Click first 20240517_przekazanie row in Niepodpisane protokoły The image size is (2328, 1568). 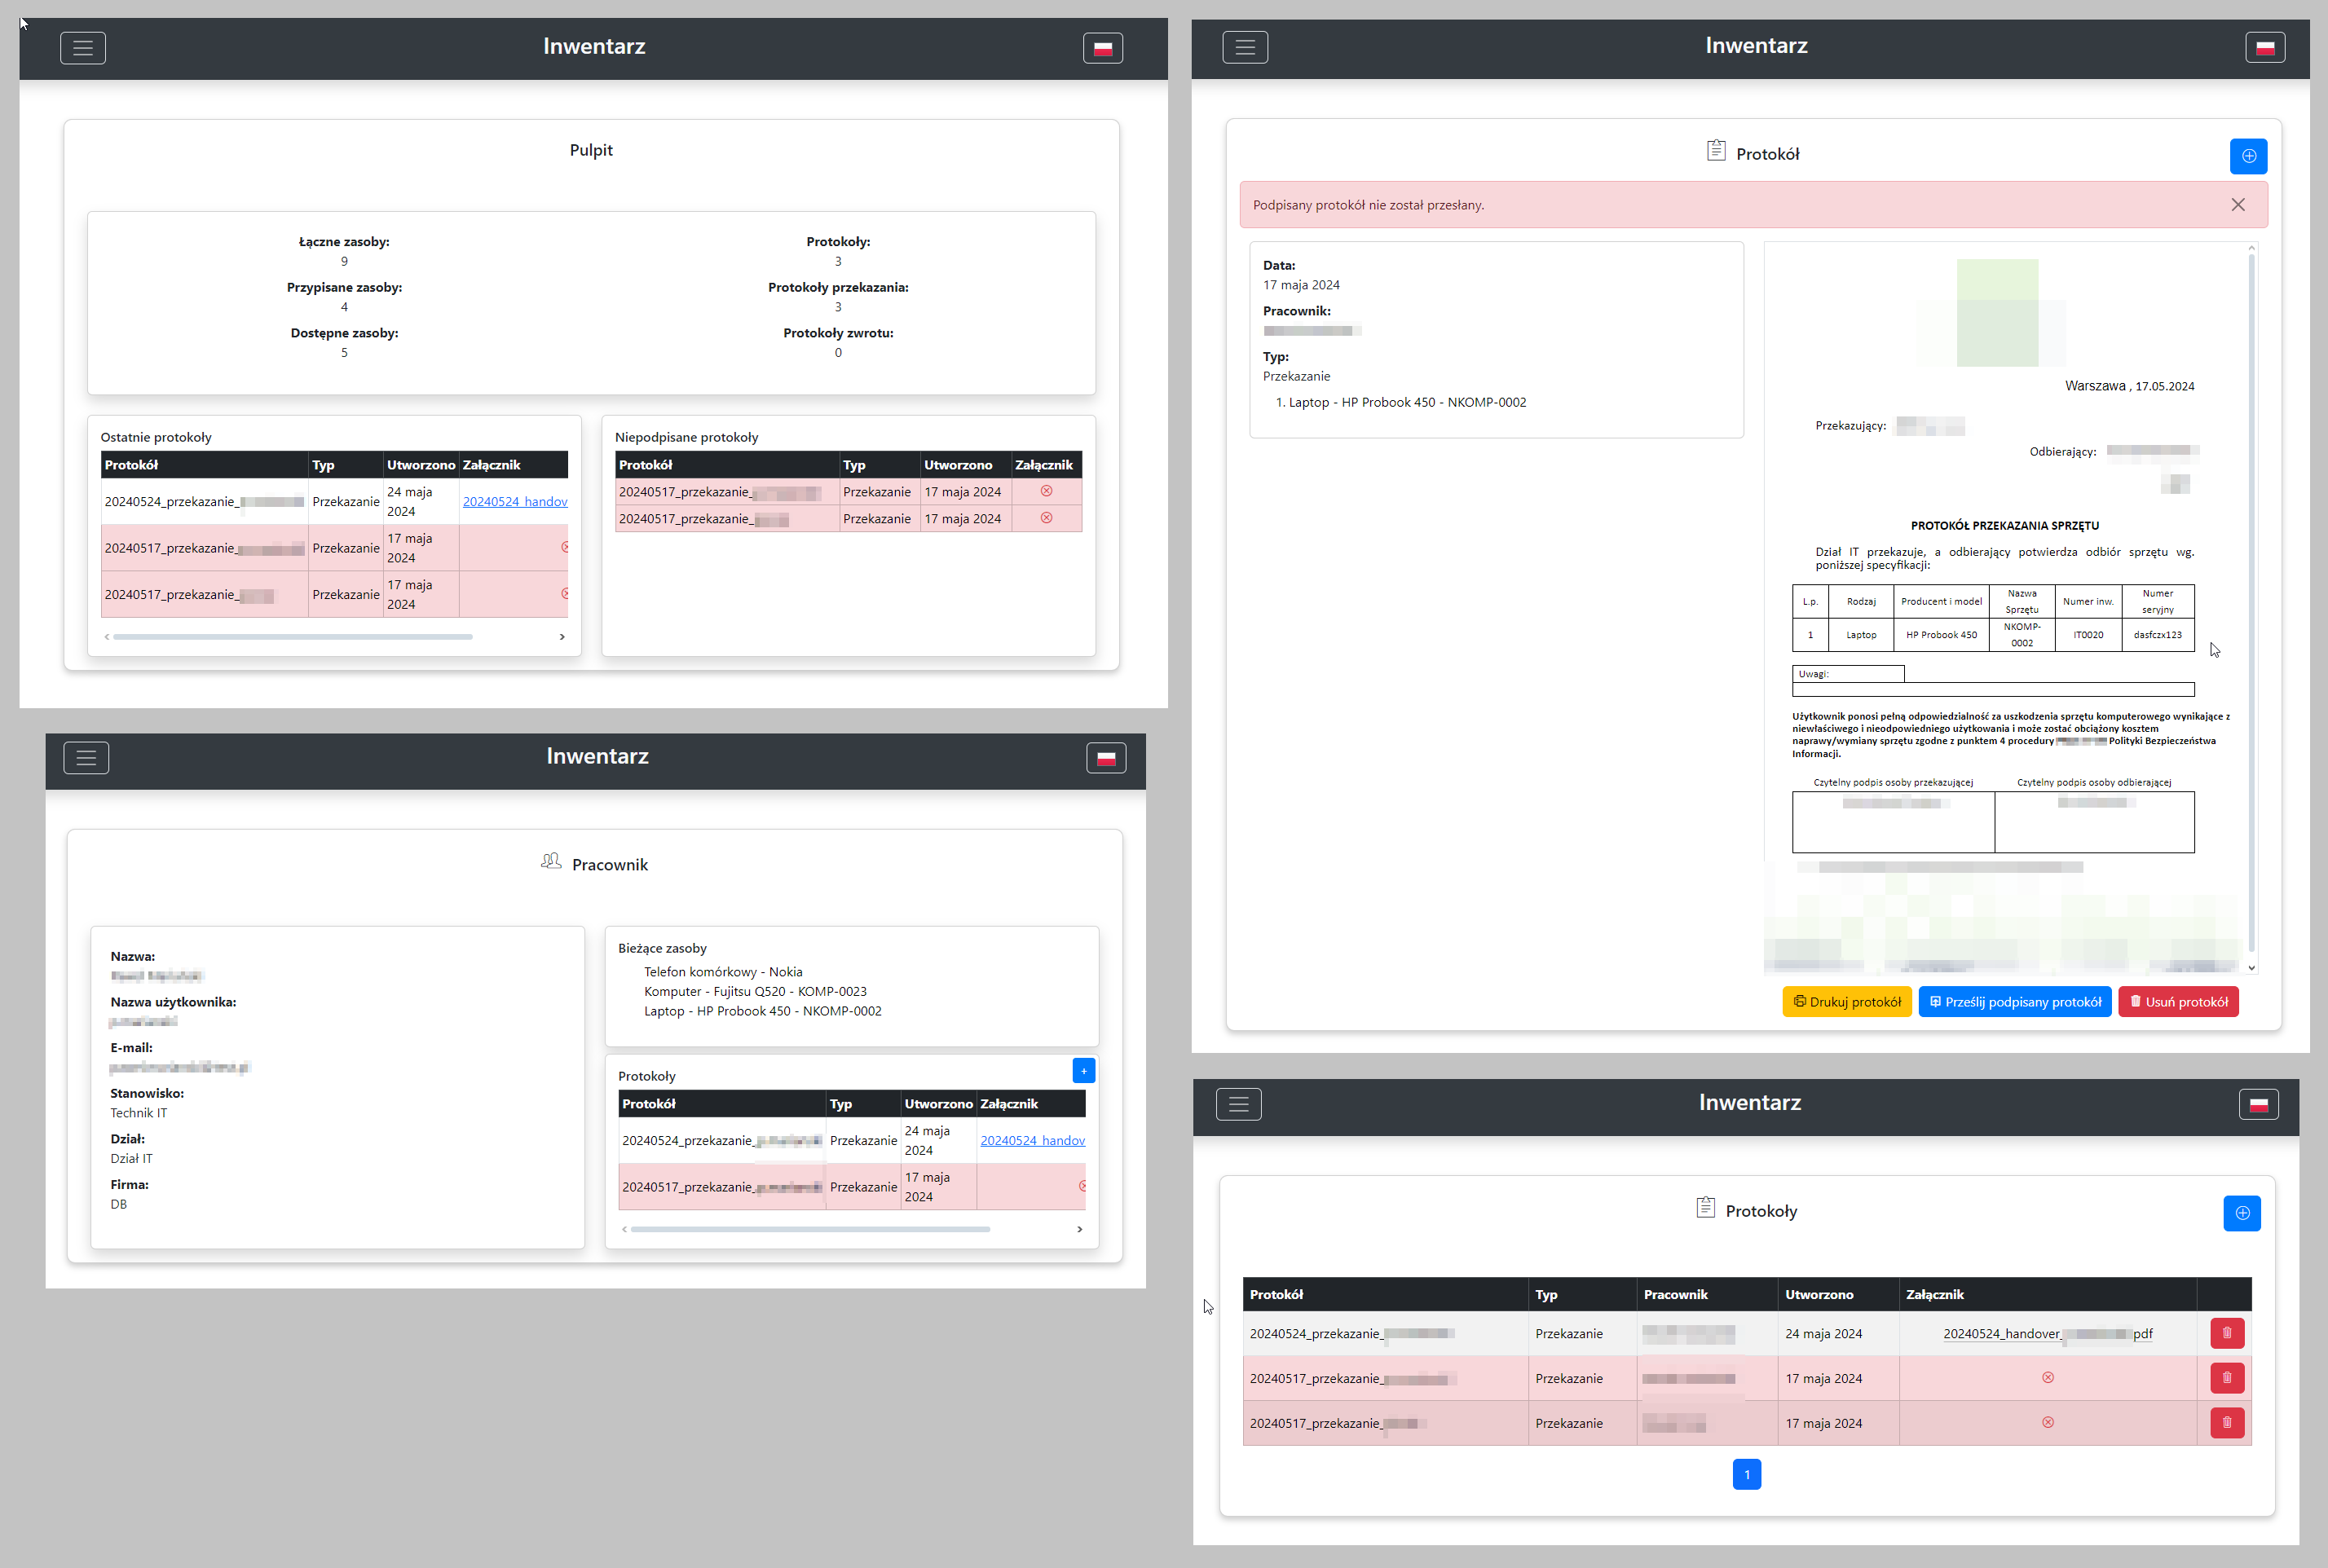(x=849, y=492)
